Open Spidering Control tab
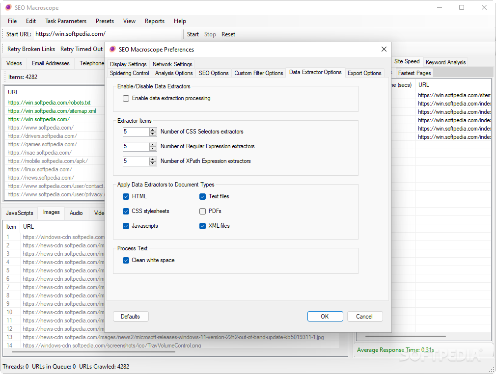The image size is (496, 374). [129, 73]
